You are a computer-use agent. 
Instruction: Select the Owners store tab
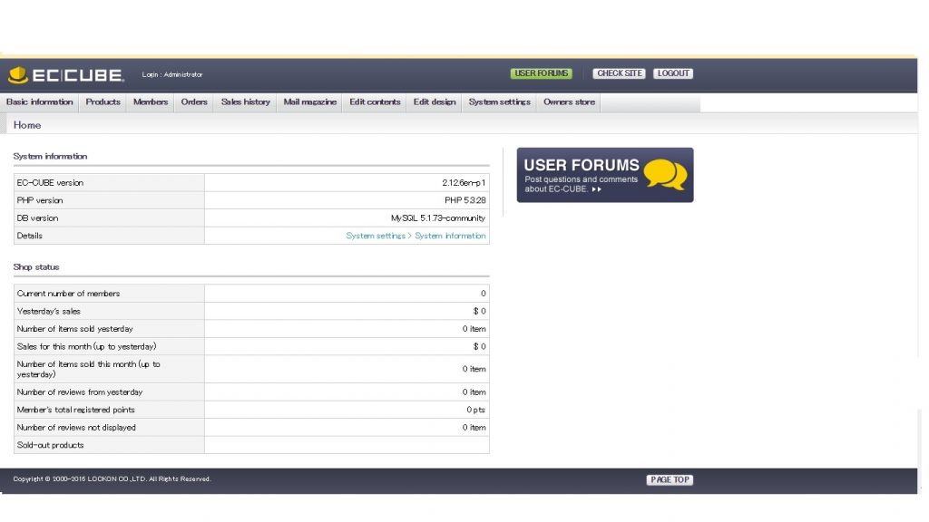pyautogui.click(x=568, y=102)
